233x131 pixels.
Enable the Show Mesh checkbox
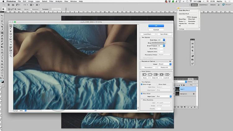(x=158, y=84)
